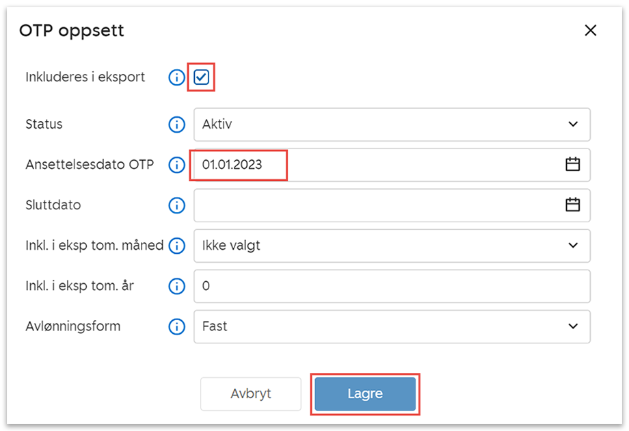The width and height of the screenshot is (629, 431).
Task: Click the Avbryt button
Action: click(x=250, y=394)
